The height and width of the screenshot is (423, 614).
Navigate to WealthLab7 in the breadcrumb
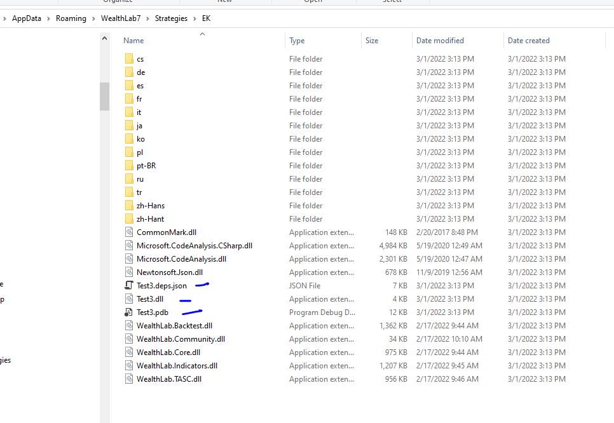[x=121, y=18]
